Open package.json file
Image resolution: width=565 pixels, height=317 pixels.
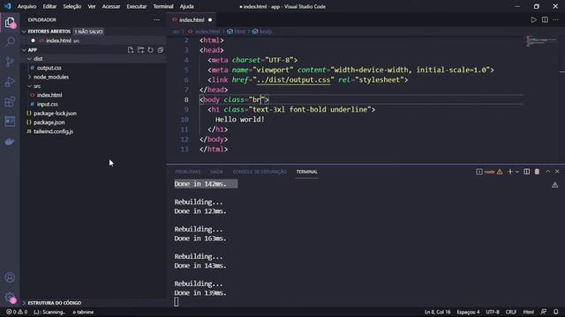pyautogui.click(x=49, y=122)
